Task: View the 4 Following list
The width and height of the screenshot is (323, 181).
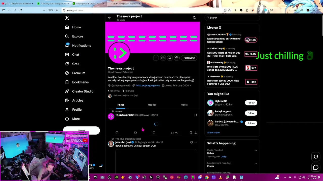Action: (x=114, y=91)
